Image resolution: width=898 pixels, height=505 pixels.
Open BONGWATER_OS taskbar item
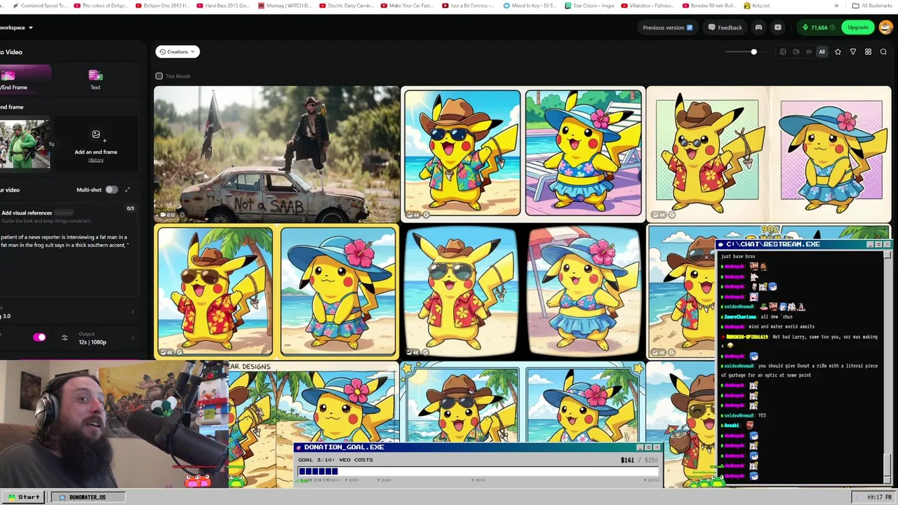coord(87,497)
